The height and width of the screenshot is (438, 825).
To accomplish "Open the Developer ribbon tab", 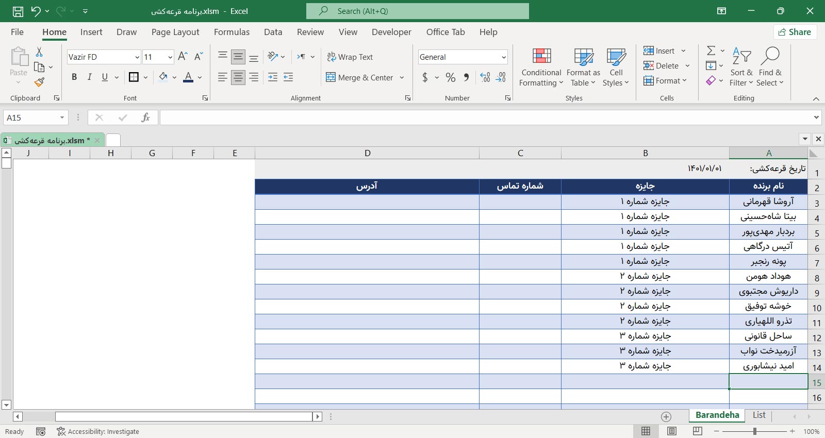I will [x=391, y=32].
